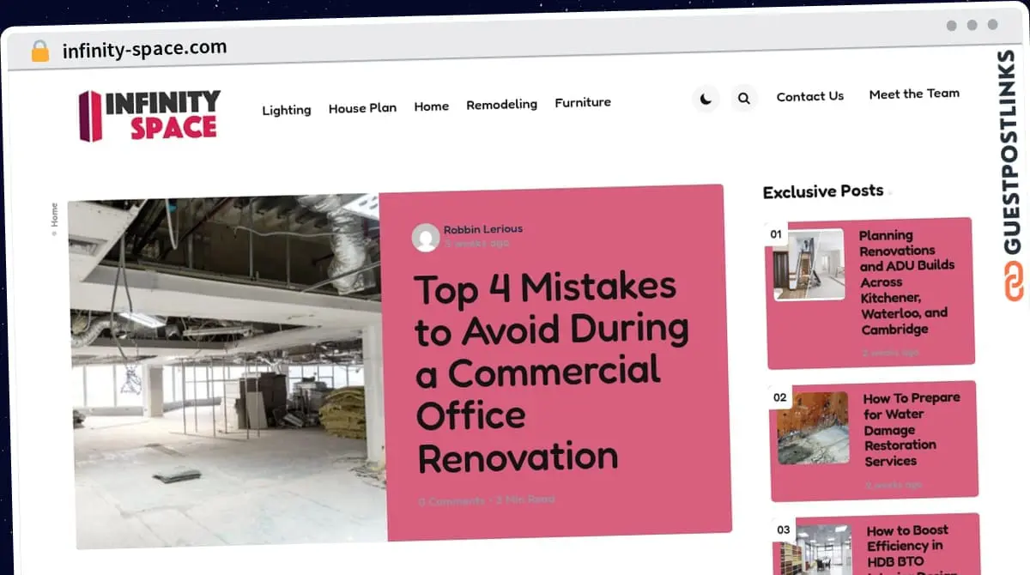The image size is (1030, 575).
Task: Open the Top 4 Mistakes article headline
Action: [x=551, y=372]
